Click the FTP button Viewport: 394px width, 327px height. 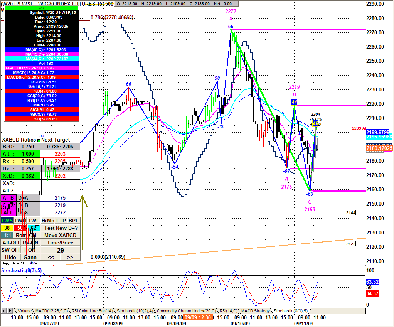click(x=61, y=221)
